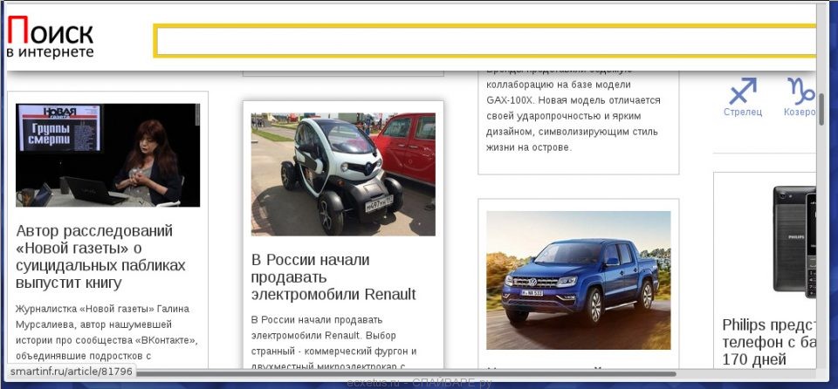Viewport: 838px width, 389px height.
Task: Click the red 'Поиск в интернете' logo
Action: coord(50,31)
